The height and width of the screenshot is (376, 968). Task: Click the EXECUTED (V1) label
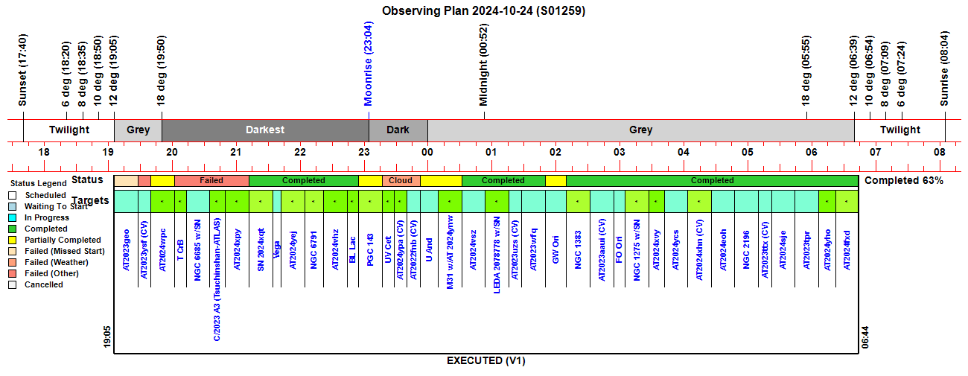click(486, 360)
